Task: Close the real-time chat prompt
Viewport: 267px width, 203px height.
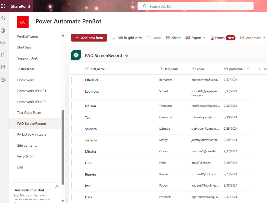Action: 57,186
